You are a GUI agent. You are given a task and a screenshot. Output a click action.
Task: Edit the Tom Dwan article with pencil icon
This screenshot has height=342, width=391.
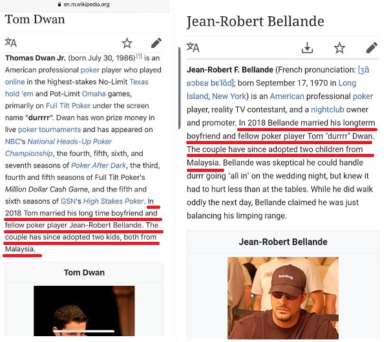pyautogui.click(x=156, y=43)
